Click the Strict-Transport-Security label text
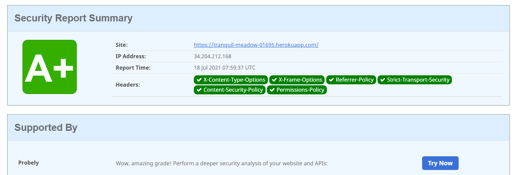The height and width of the screenshot is (175, 518). pyautogui.click(x=418, y=80)
